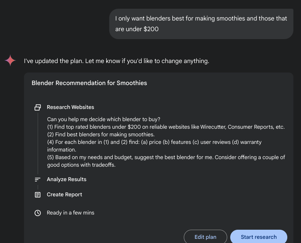Click the 'Can you help me decide' line
Image resolution: width=301 pixels, height=243 pixels.
click(x=104, y=119)
